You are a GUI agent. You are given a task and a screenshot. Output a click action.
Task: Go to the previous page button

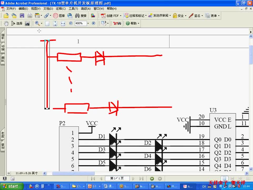click(x=101, y=179)
